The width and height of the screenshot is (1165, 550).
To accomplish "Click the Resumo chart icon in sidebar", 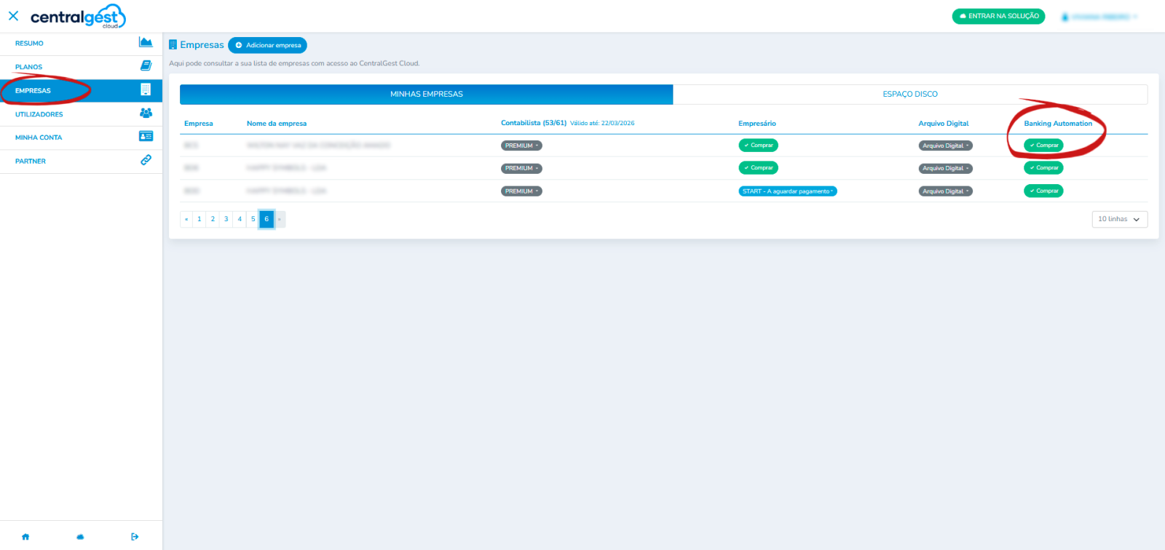I will (146, 42).
